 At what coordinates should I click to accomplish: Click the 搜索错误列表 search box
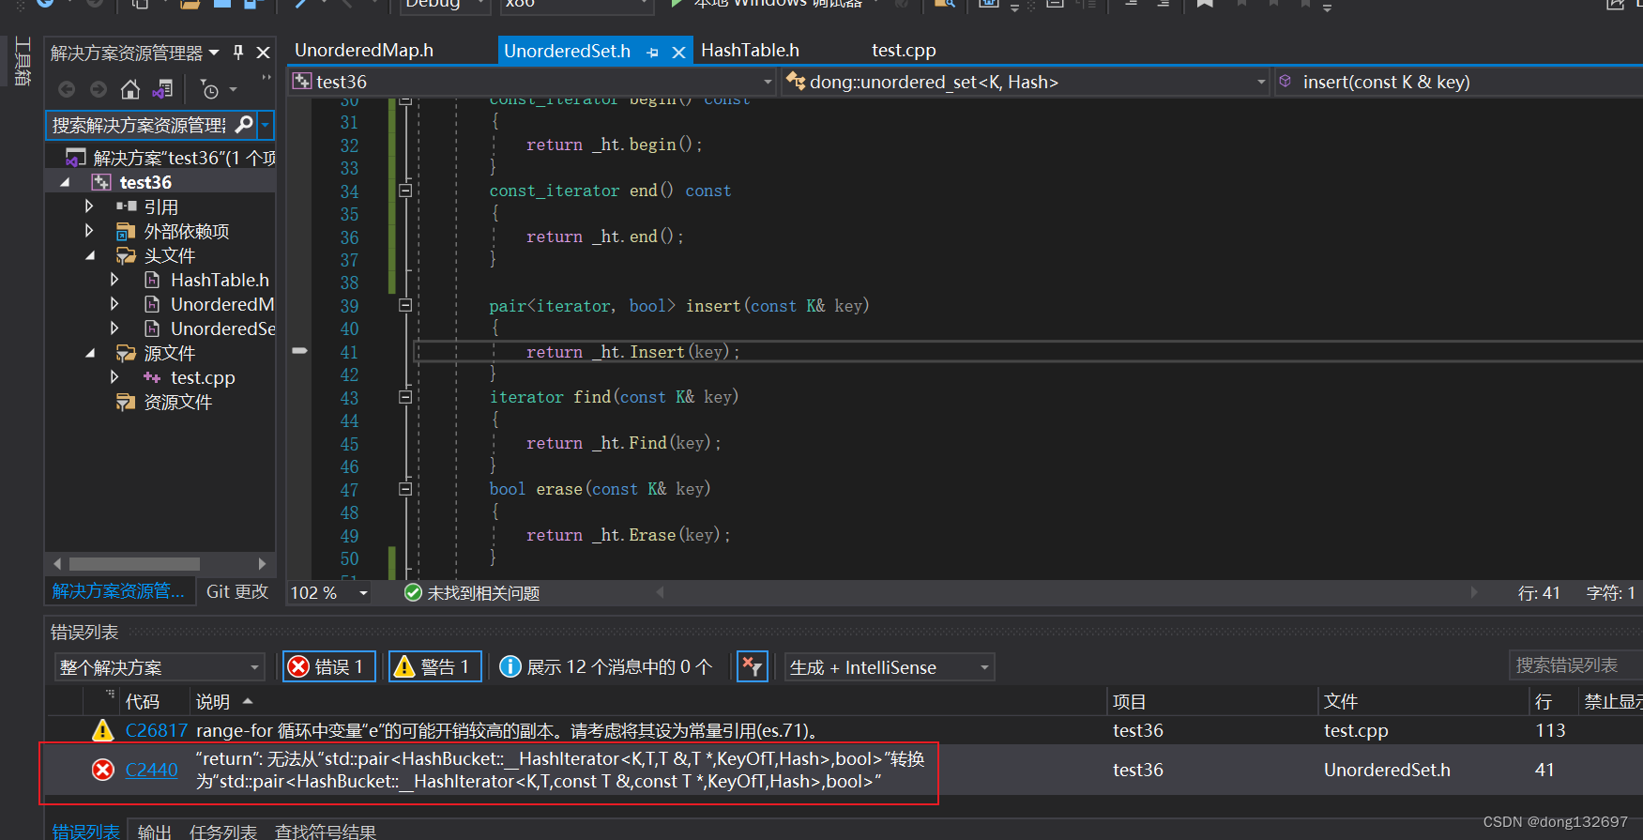[x=1575, y=664]
